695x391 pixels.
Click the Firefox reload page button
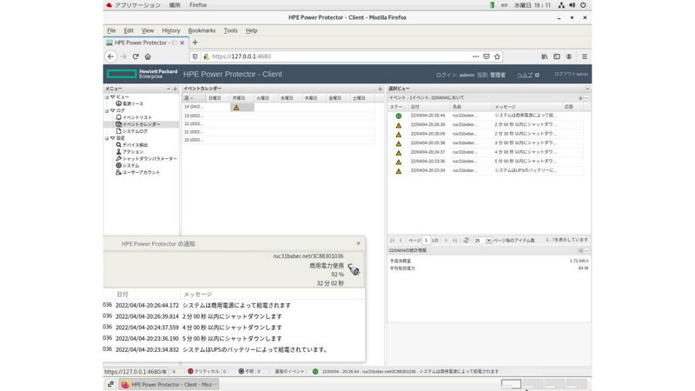tap(136, 56)
